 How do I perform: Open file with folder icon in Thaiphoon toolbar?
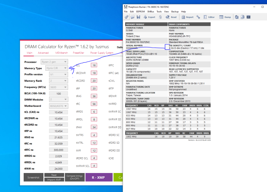[x=132, y=17]
